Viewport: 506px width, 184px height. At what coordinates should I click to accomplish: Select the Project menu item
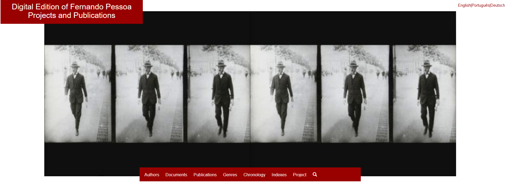click(299, 175)
